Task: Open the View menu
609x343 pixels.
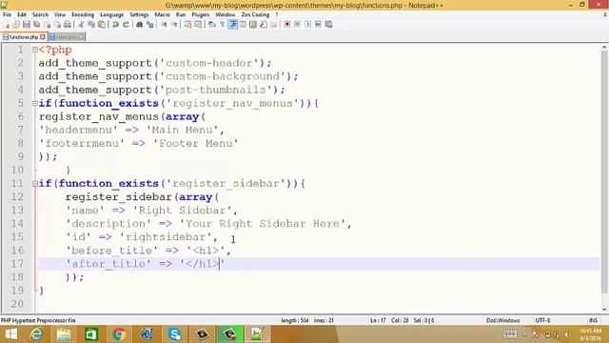Action: point(60,14)
